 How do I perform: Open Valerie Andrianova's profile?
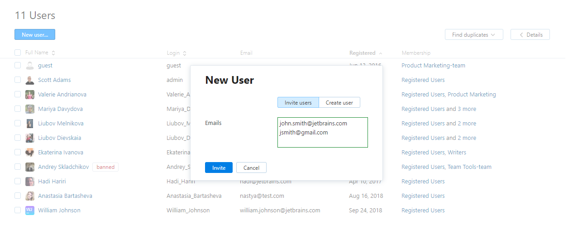click(x=62, y=95)
